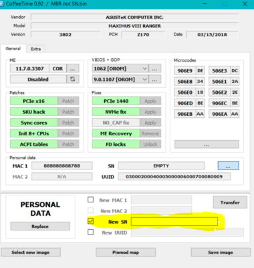The height and width of the screenshot is (268, 254).
Task: Click Remove next to ME Recovery
Action: pos(150,133)
